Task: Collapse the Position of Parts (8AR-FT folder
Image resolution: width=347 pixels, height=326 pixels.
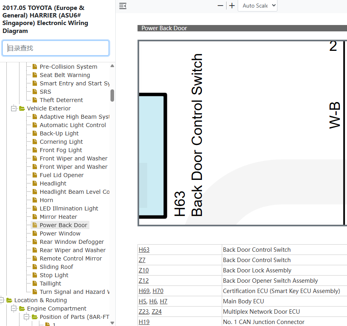Action: click(x=27, y=317)
